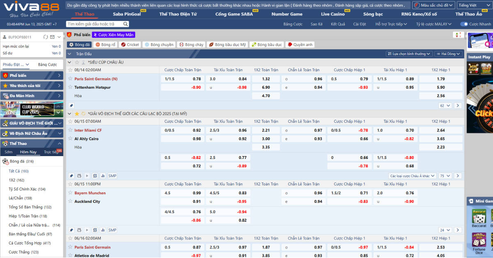Star the Paris Saint Germain (N) match
This screenshot has height=258, width=493.
70,79
